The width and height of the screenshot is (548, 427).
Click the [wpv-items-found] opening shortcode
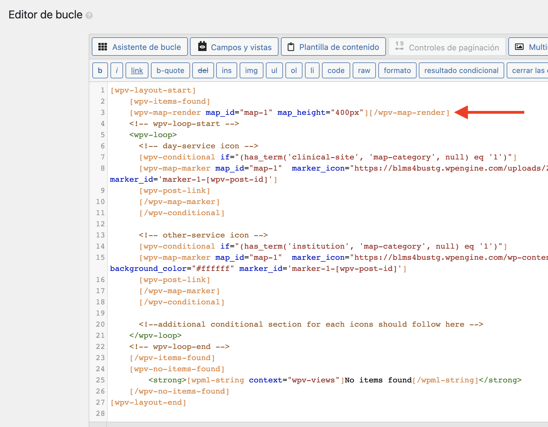[x=170, y=101]
